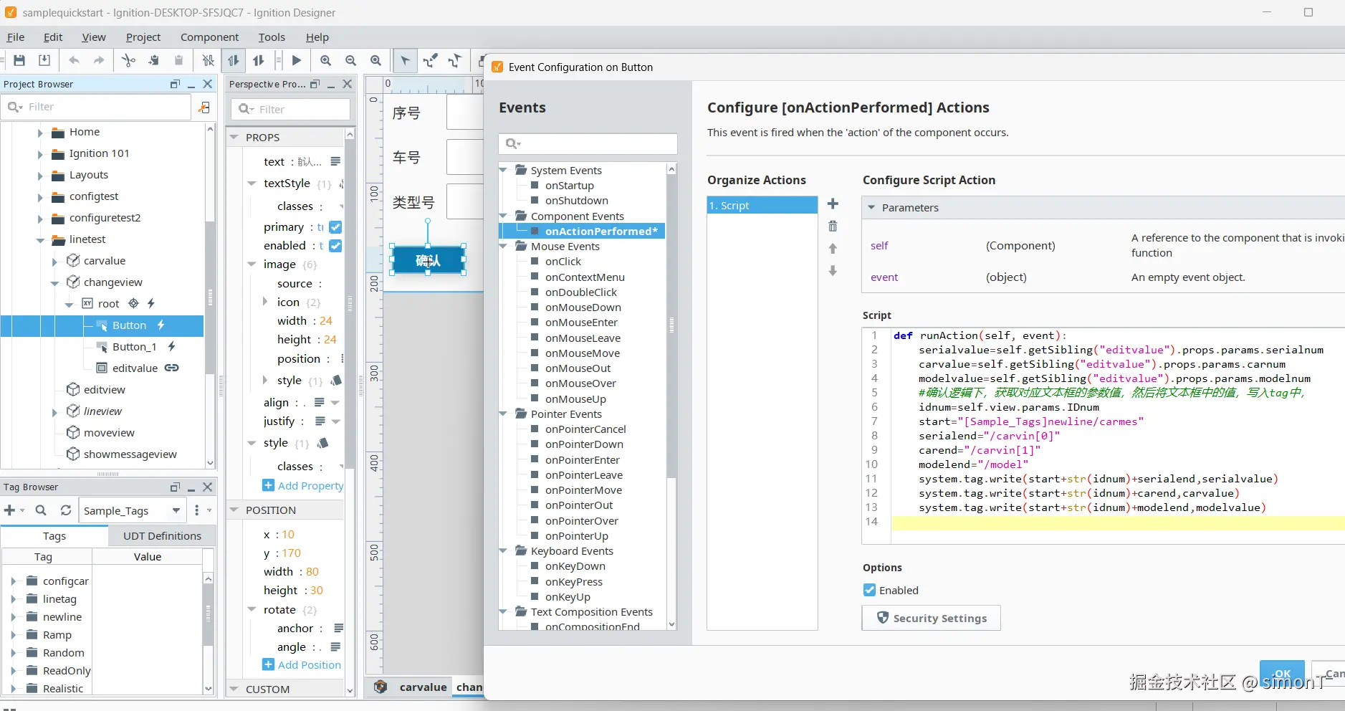Click the cut scissors icon in toolbar

128,61
